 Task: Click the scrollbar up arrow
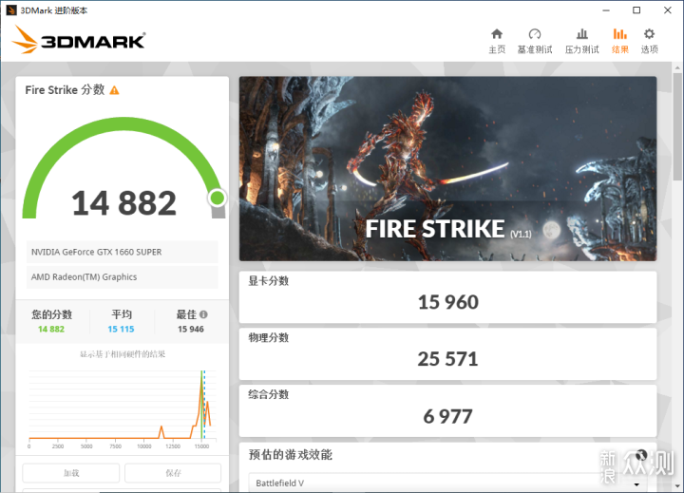pyautogui.click(x=677, y=68)
